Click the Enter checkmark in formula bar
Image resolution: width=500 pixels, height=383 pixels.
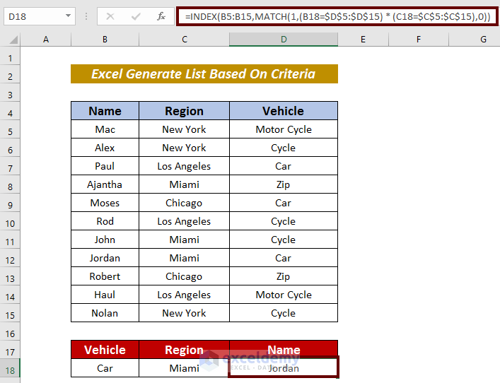click(135, 16)
